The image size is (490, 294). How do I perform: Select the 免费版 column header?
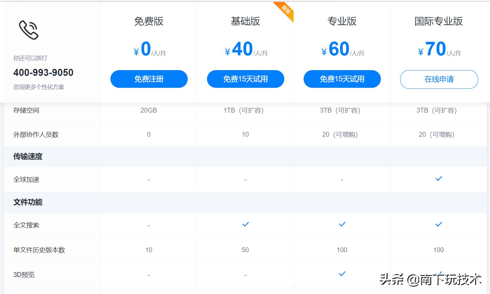(x=149, y=21)
